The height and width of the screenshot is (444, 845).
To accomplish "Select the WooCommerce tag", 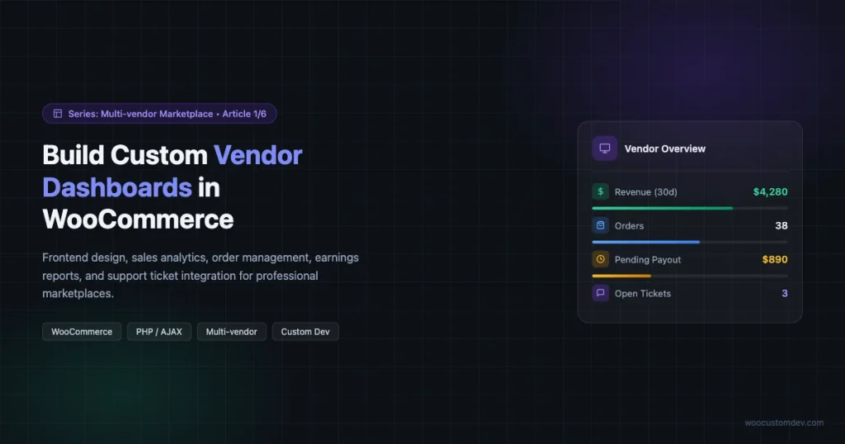I will 82,332.
